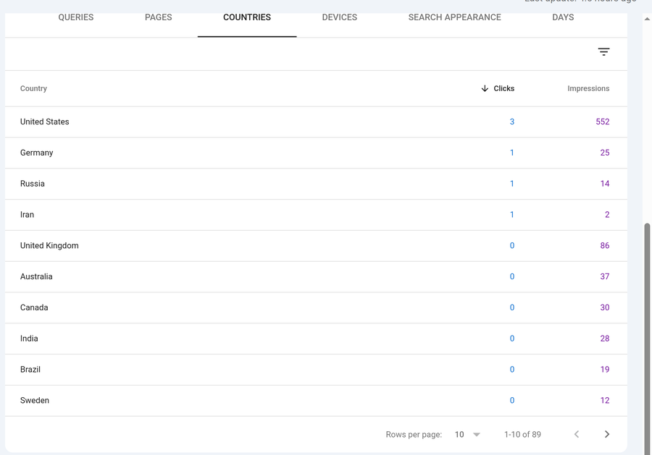
Task: Switch to the Days tab
Action: pos(563,17)
